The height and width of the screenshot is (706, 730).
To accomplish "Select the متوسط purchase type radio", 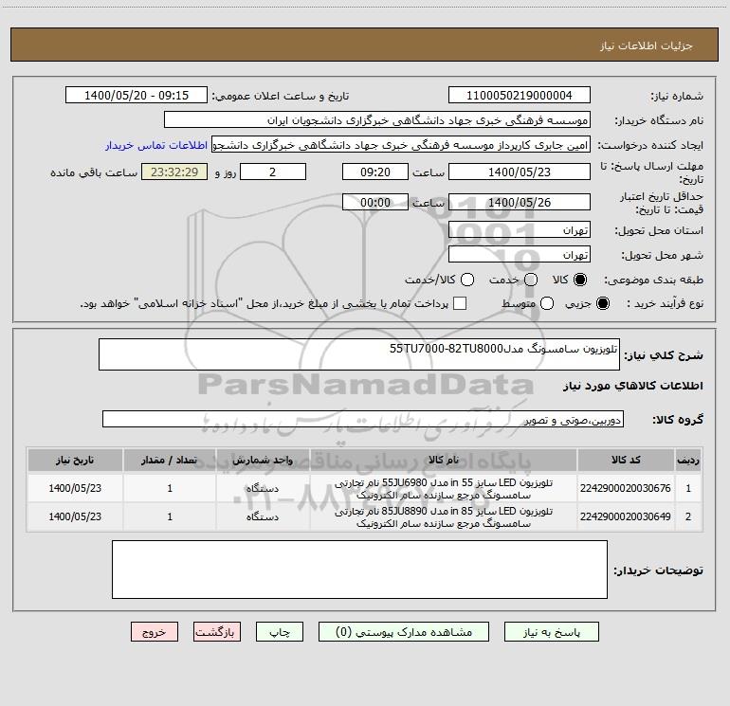I will (x=547, y=303).
